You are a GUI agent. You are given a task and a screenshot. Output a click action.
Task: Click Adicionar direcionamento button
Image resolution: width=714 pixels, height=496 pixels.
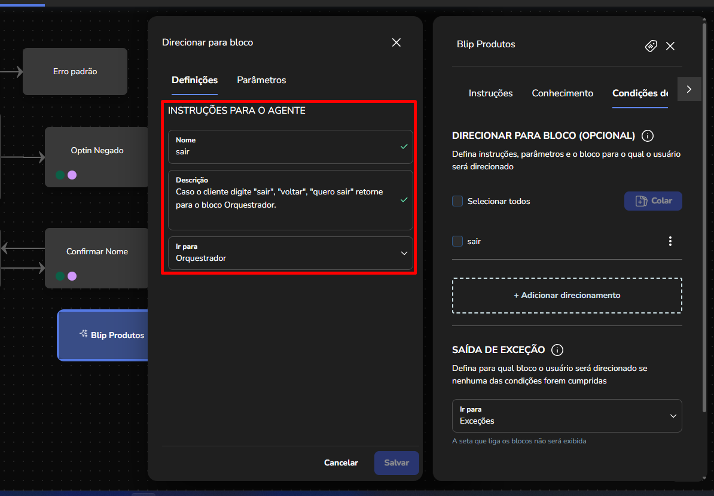coord(566,296)
